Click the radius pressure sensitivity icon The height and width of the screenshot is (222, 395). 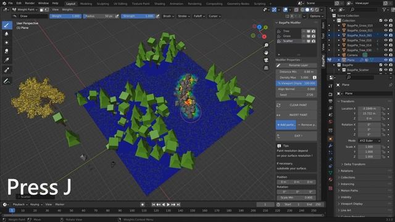(x=117, y=16)
